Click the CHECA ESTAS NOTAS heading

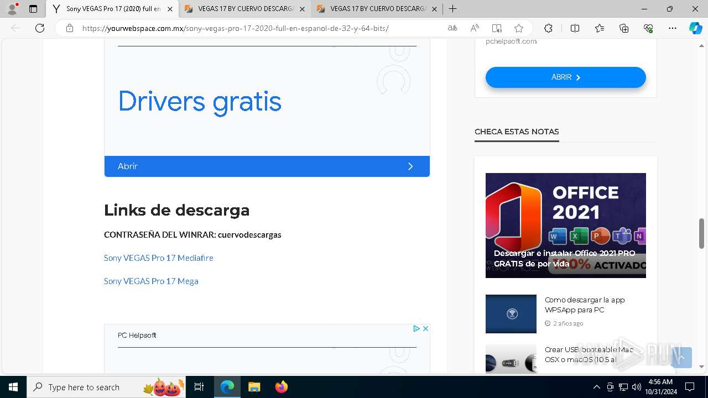tap(517, 132)
